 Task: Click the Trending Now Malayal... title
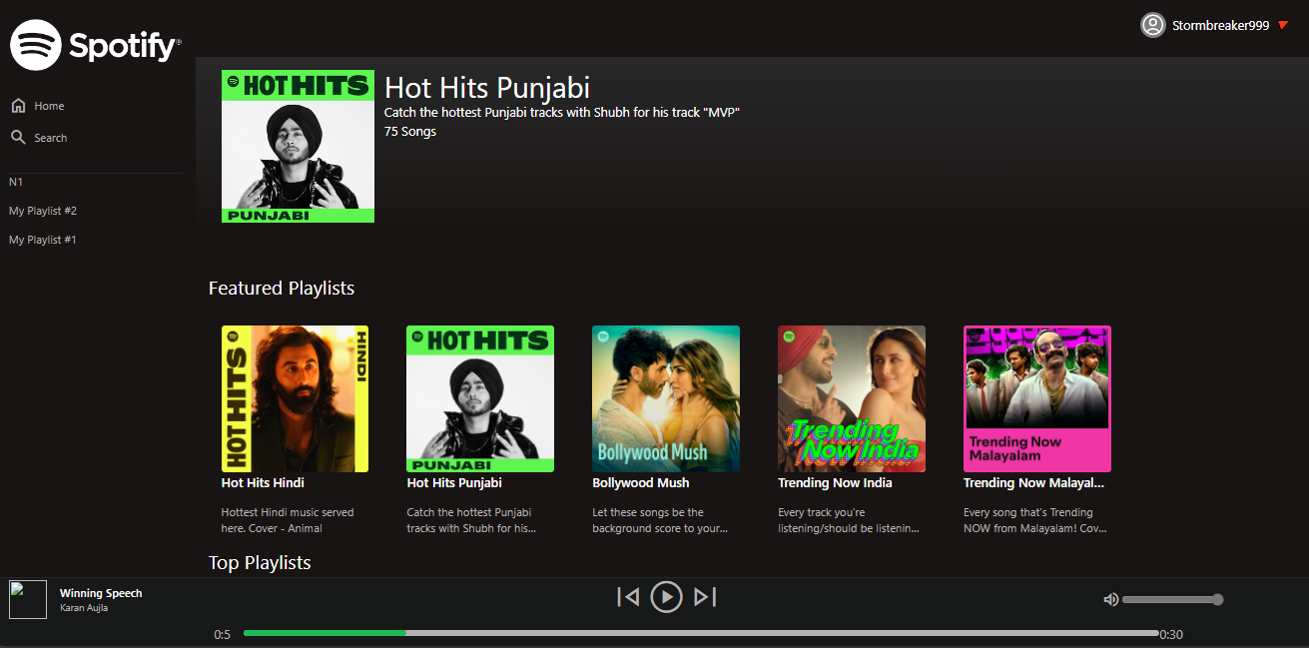[x=1033, y=482]
